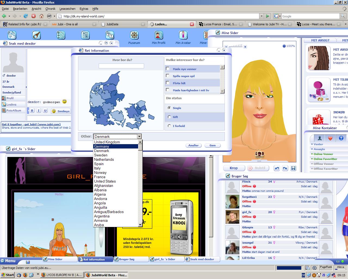Check the 'Møde nye venner' checkbox

167,69
